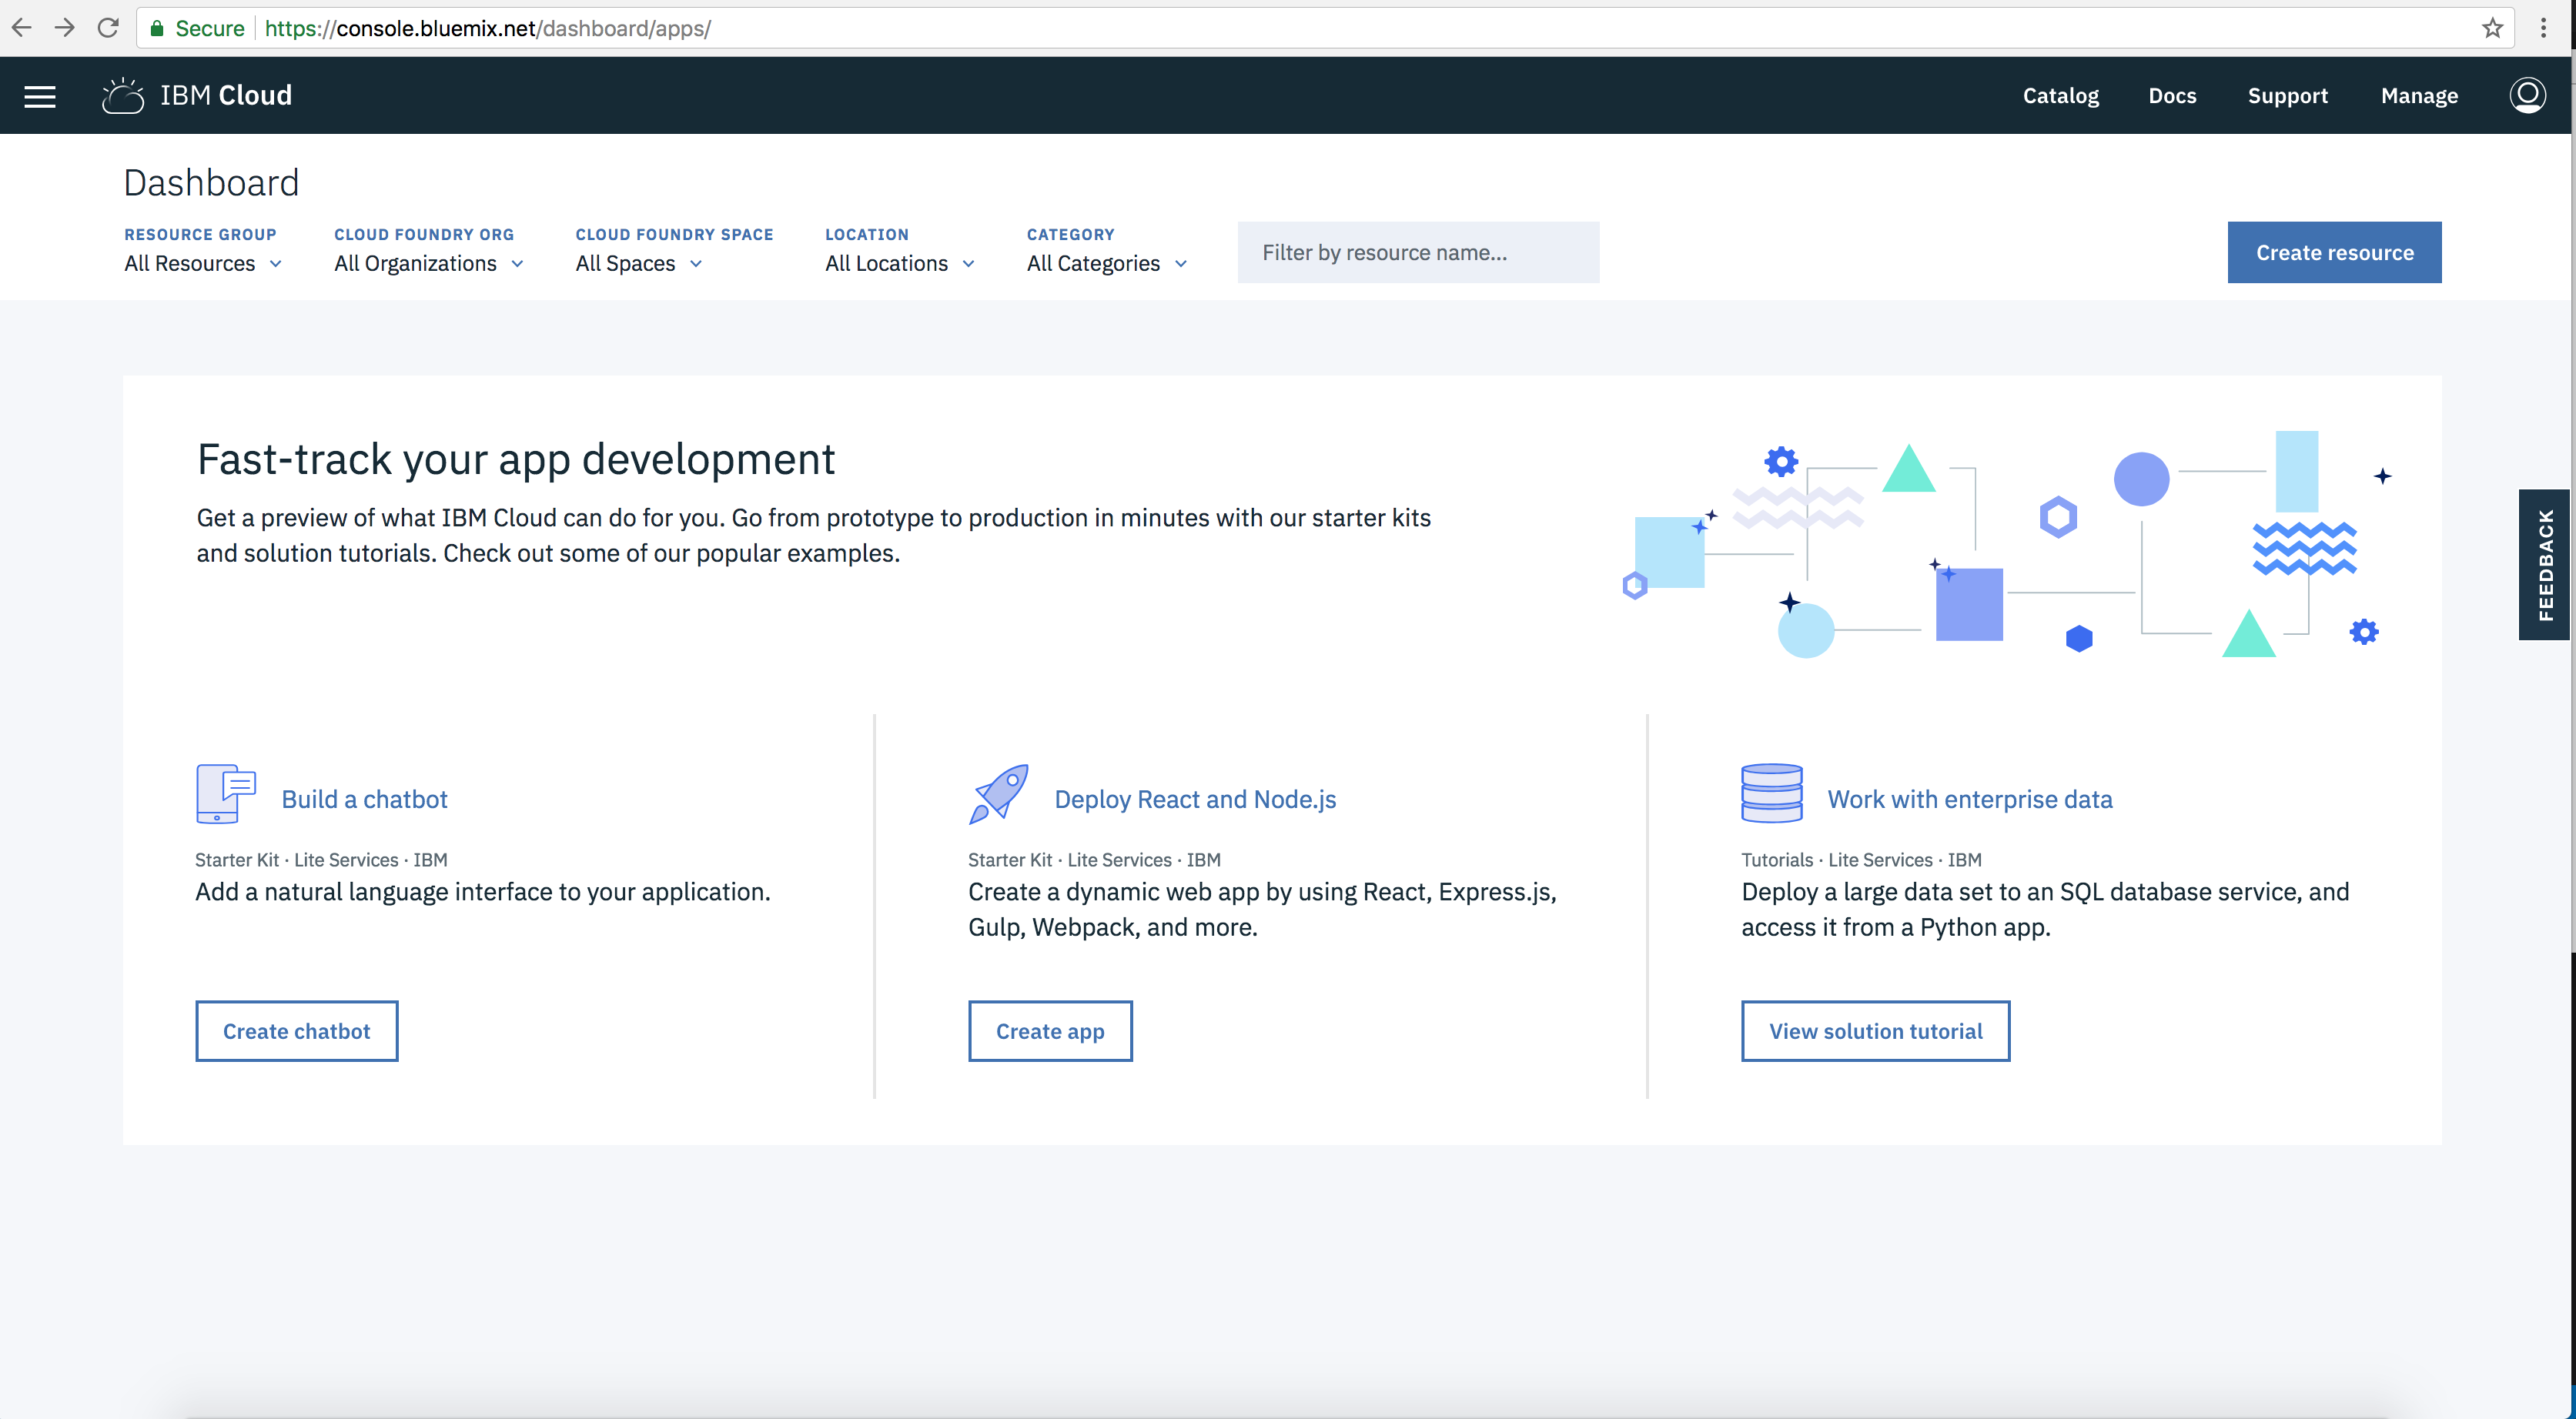Open the Manage menu item

[x=2418, y=96]
